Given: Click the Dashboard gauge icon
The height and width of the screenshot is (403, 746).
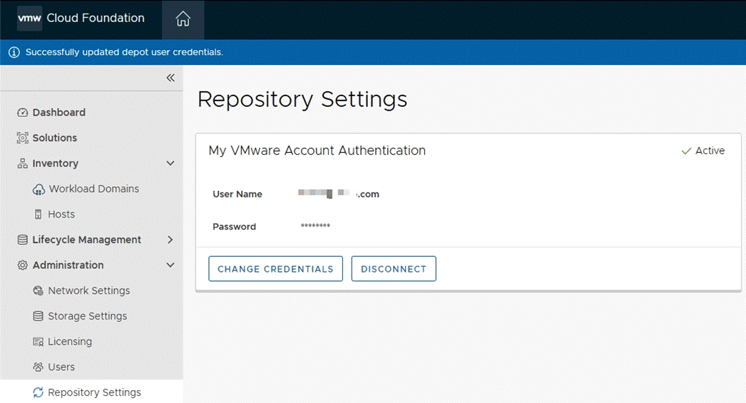Looking at the screenshot, I should tap(22, 112).
